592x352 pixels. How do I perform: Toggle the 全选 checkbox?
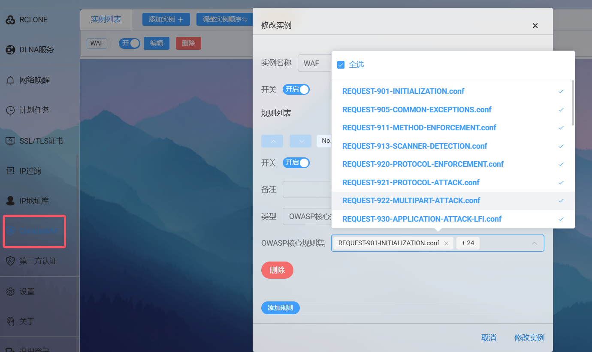341,65
